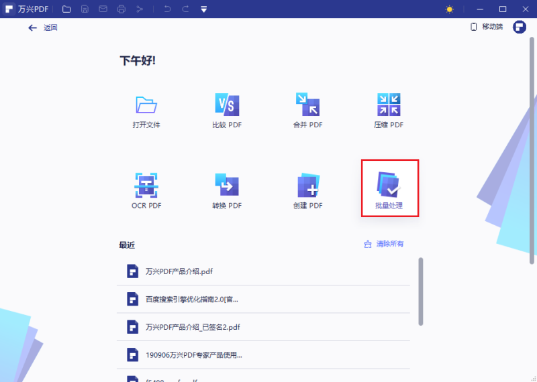
Task: Click the save disk icon
Action: pyautogui.click(x=85, y=9)
